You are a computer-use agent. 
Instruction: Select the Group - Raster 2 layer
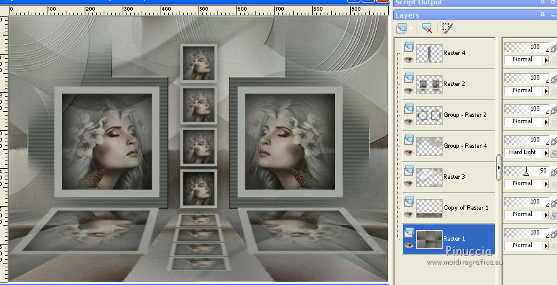[x=464, y=114]
